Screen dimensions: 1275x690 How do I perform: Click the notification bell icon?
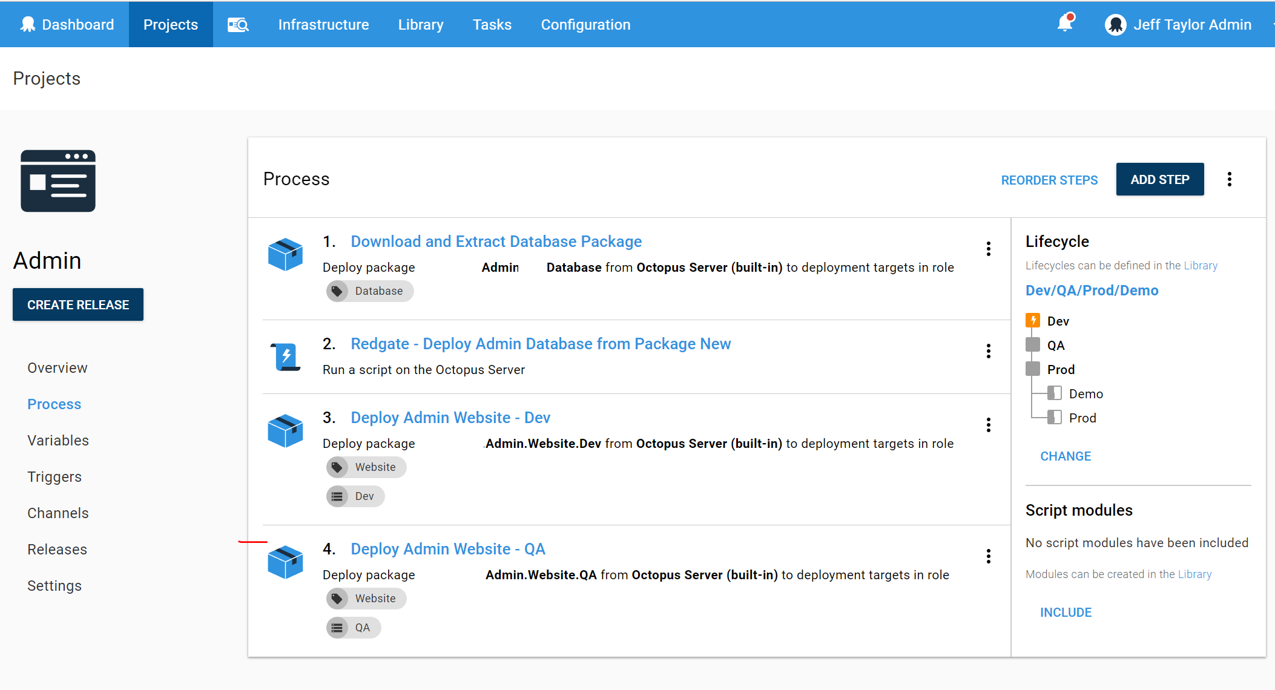point(1065,23)
